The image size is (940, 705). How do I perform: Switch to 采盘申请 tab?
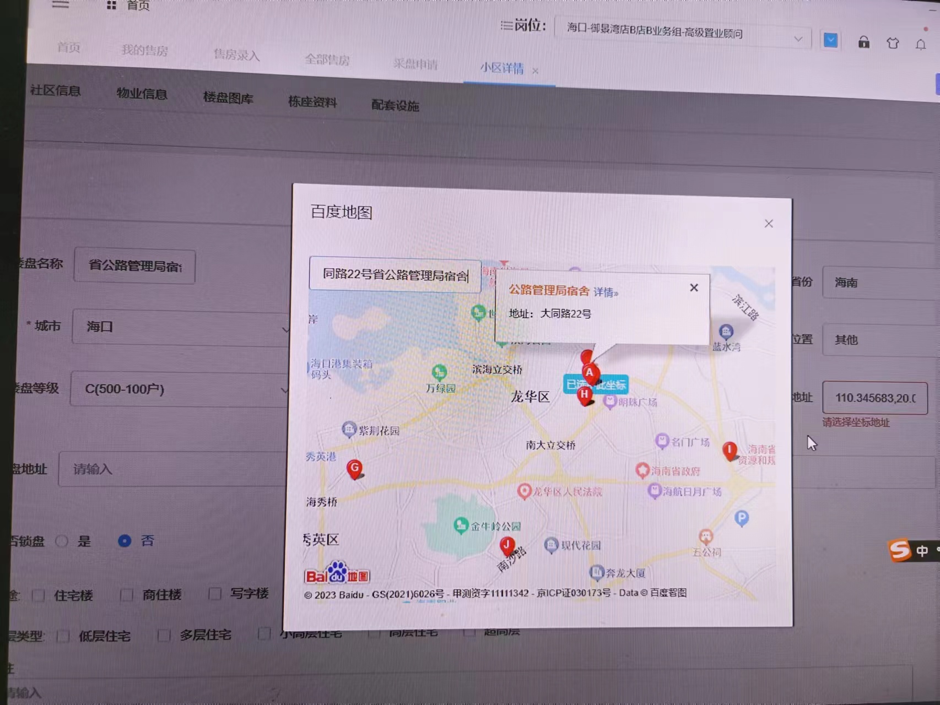pyautogui.click(x=415, y=64)
